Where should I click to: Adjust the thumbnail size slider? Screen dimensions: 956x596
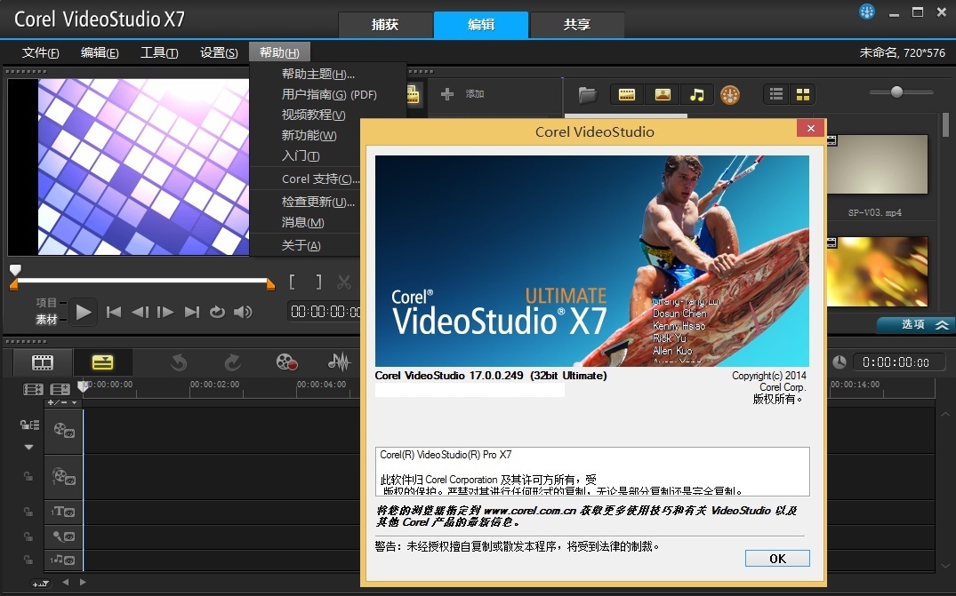coord(896,91)
